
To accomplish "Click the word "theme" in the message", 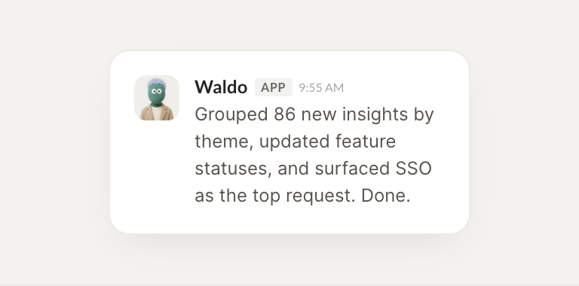I will (x=222, y=141).
